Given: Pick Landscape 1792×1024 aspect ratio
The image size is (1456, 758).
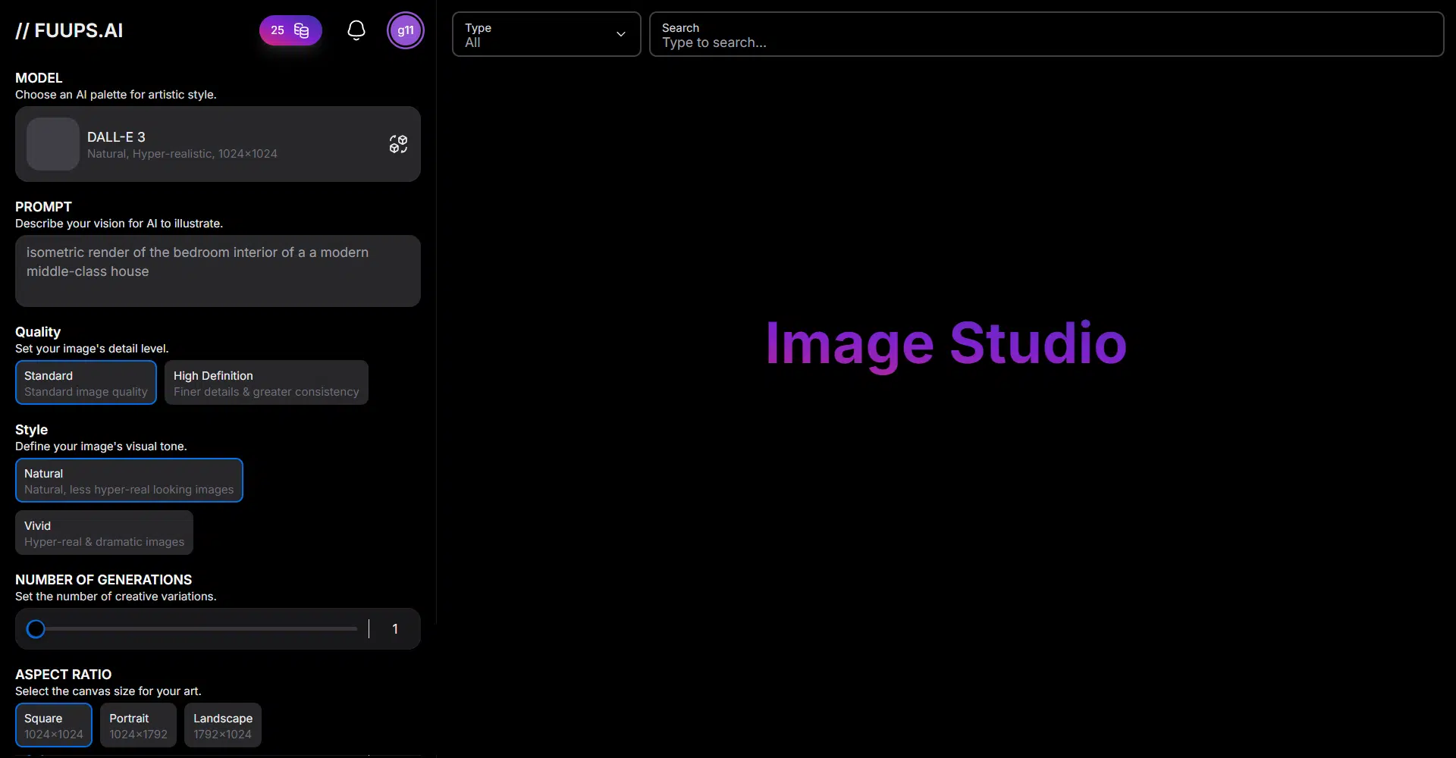Looking at the screenshot, I should (222, 725).
